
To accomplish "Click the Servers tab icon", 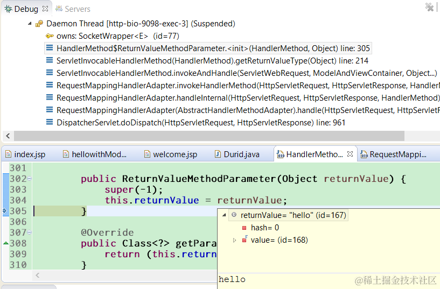I will coord(59,9).
